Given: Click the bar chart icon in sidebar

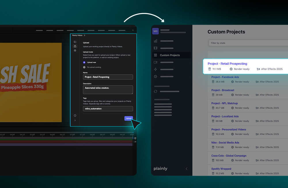Looking at the screenshot, I should [x=156, y=41].
